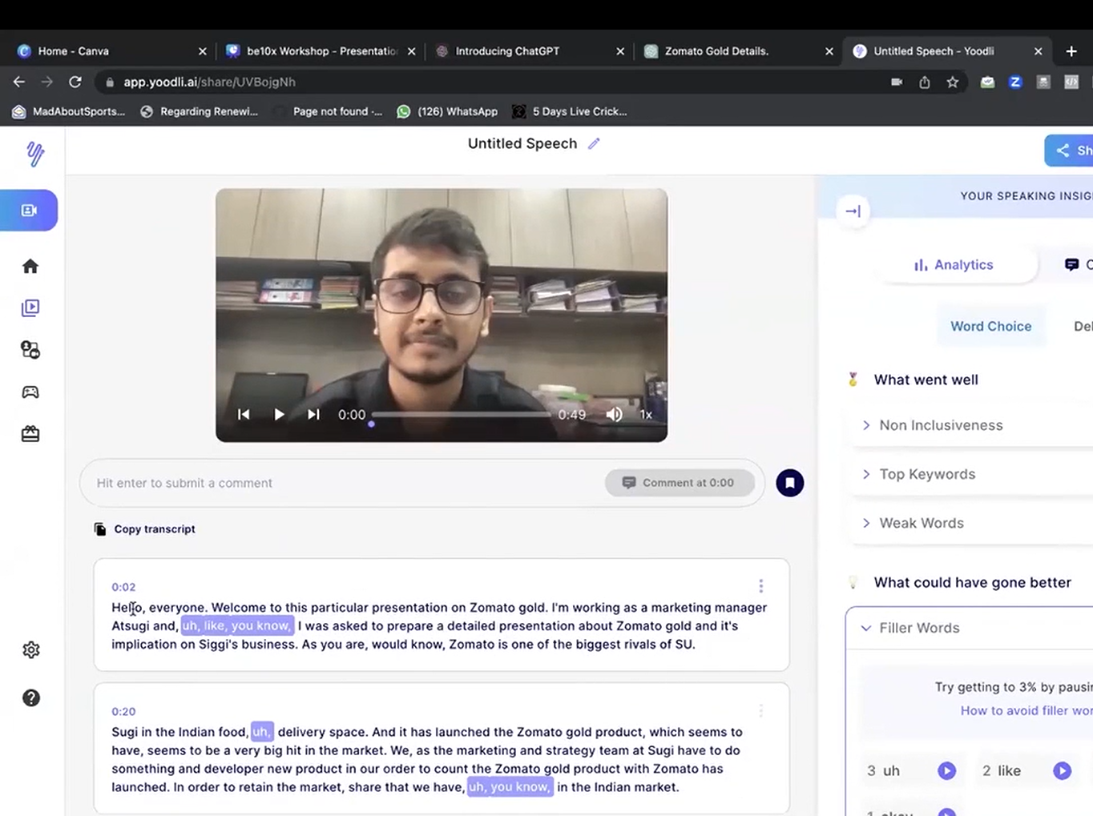Viewport: 1093px width, 816px height.
Task: Open options menu for 0:20 transcript
Action: 760,710
